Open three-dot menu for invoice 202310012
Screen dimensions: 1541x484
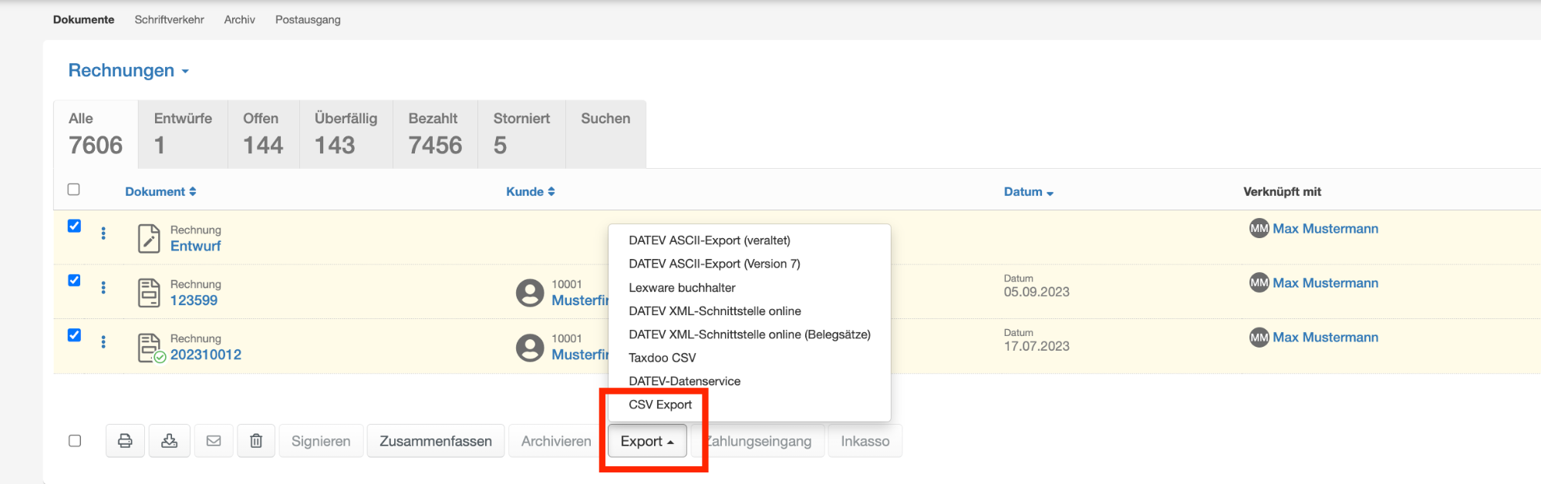[103, 341]
